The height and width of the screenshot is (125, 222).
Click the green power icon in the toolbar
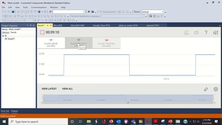pyautogui.click(x=154, y=16)
